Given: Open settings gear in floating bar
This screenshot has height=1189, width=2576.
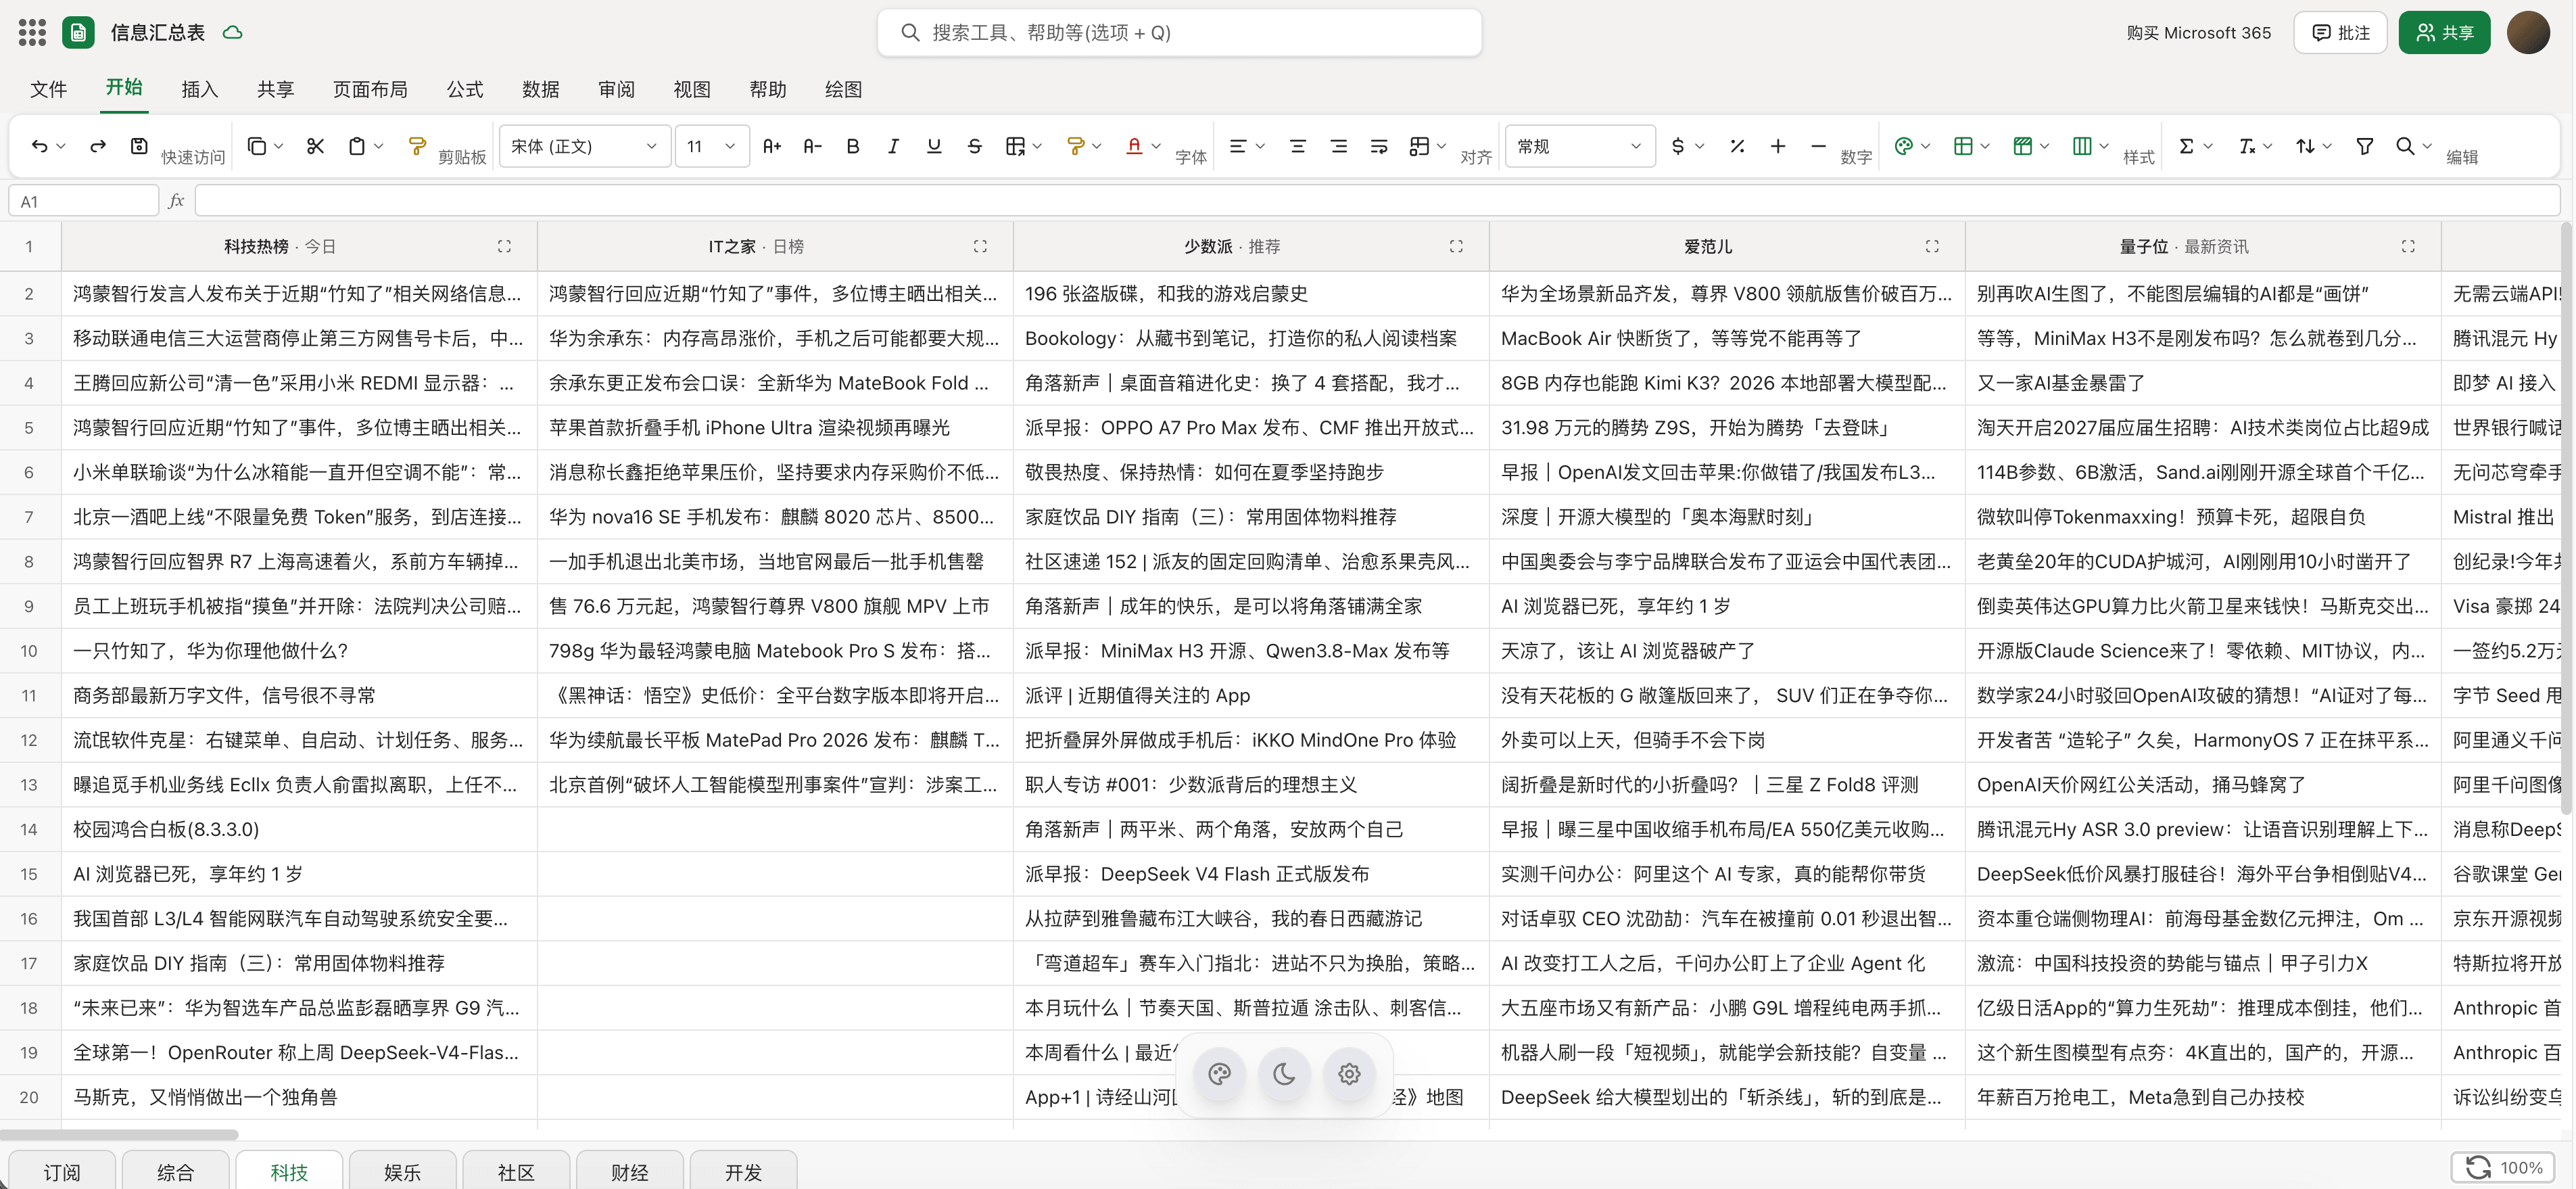Looking at the screenshot, I should [1349, 1074].
